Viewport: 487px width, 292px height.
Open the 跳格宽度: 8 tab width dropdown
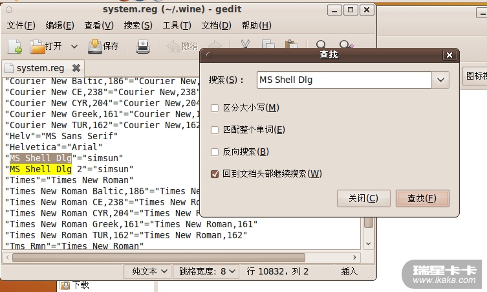[206, 271]
